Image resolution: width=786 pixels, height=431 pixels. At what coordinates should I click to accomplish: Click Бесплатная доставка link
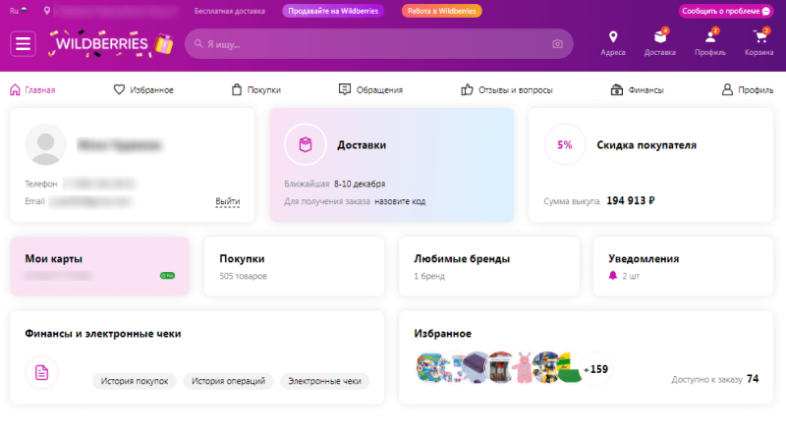pyautogui.click(x=230, y=11)
